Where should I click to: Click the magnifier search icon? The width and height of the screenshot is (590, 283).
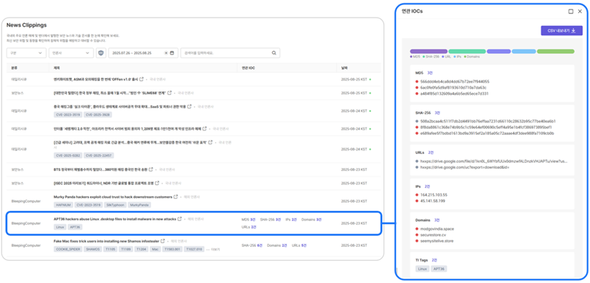tap(274, 53)
